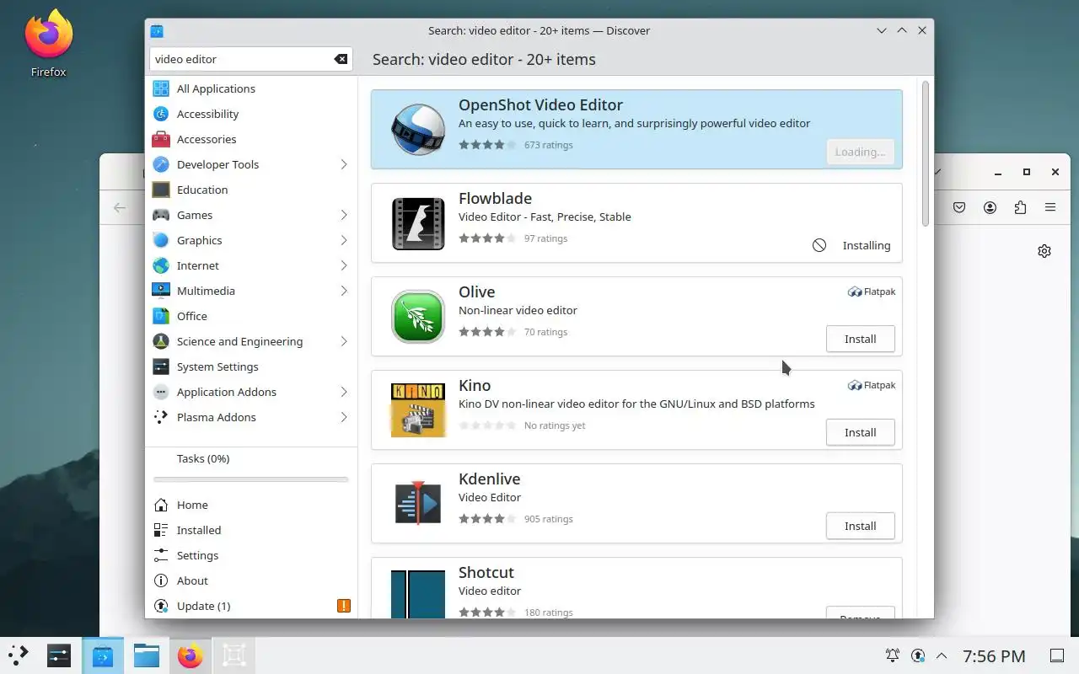Open the Firefox window's hamburger menu

(1050, 207)
